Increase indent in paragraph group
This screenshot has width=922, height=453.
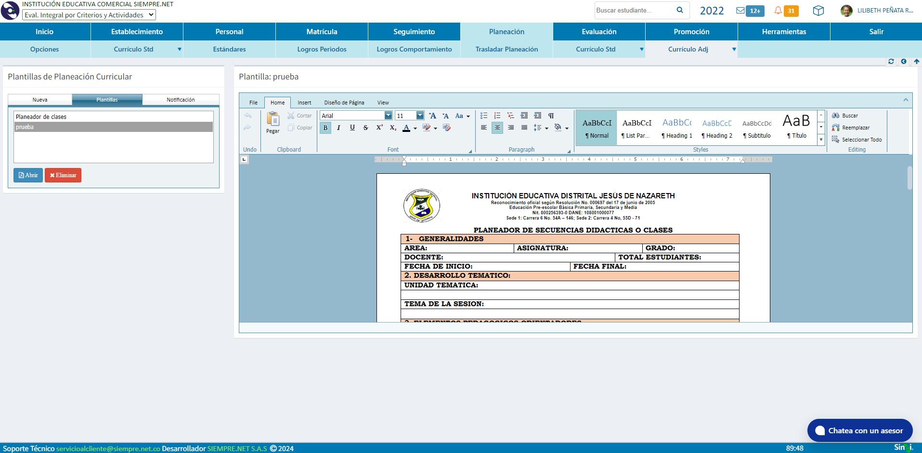tap(538, 116)
